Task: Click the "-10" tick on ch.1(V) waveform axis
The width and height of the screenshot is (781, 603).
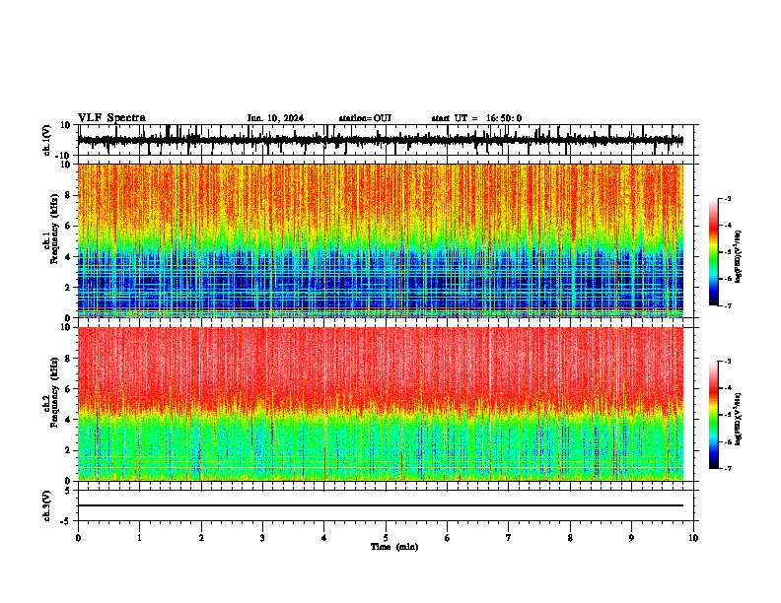Action: [63, 156]
